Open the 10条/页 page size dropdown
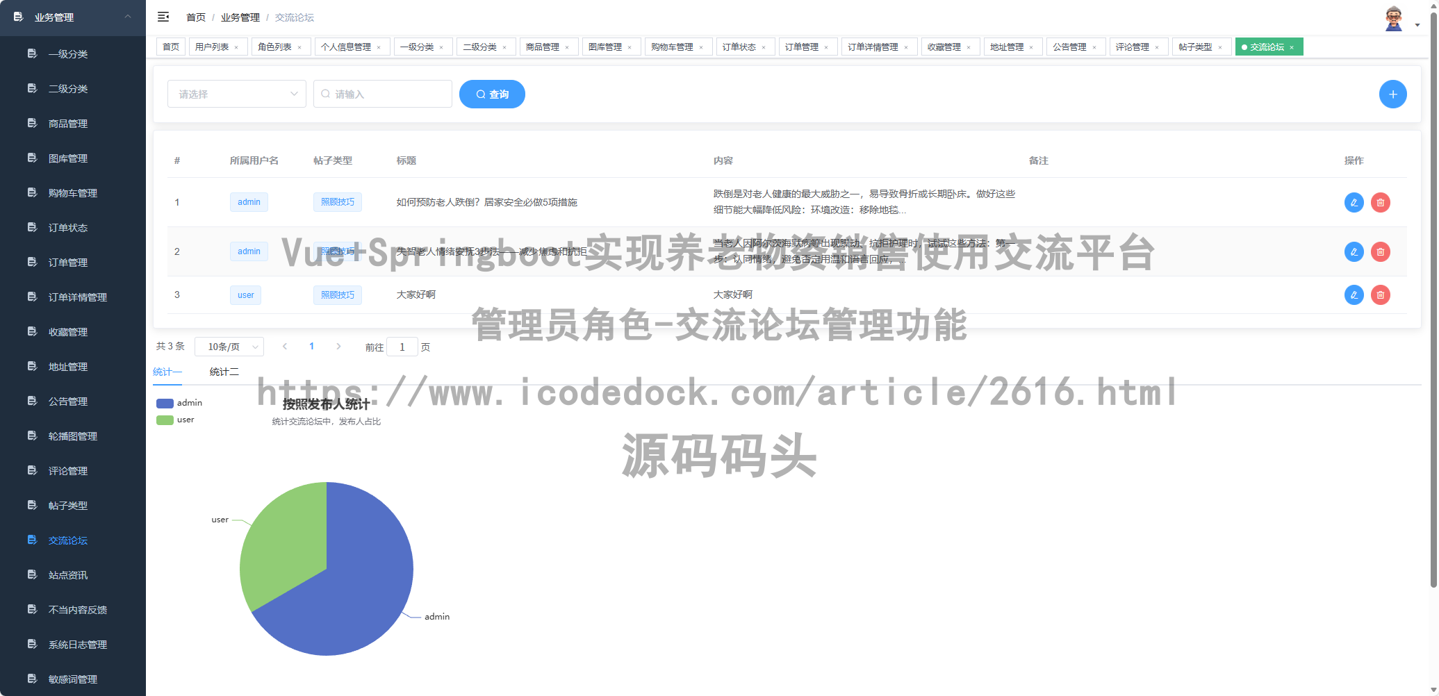This screenshot has width=1439, height=696. tap(229, 346)
